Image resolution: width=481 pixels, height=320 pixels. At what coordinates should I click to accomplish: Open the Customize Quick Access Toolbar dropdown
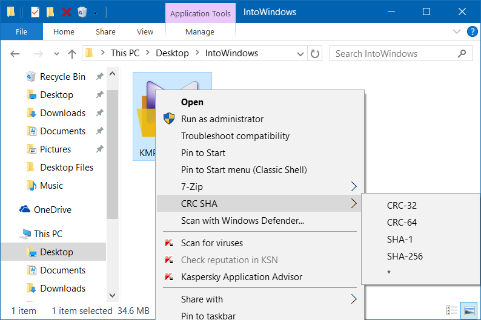(x=95, y=12)
